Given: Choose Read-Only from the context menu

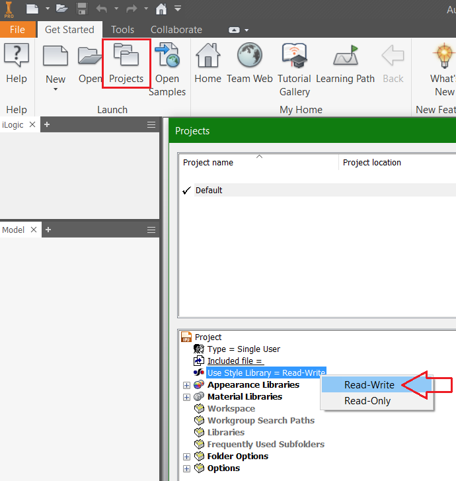Looking at the screenshot, I should (x=367, y=401).
